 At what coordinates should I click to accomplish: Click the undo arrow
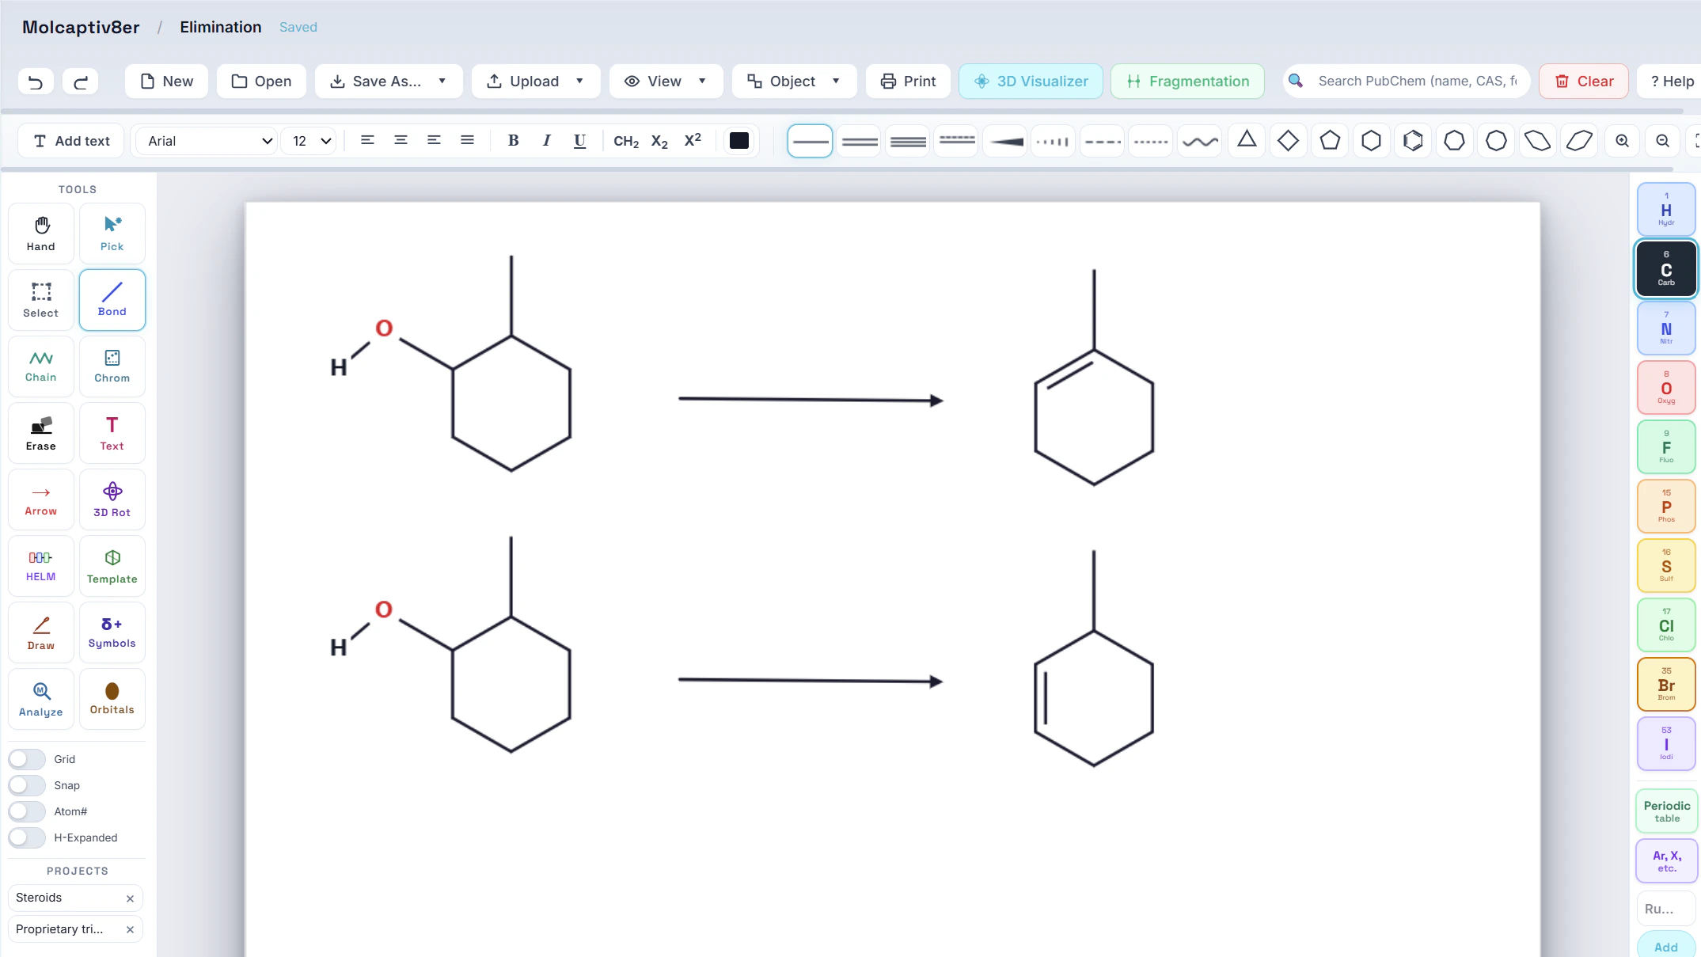pyautogui.click(x=36, y=82)
